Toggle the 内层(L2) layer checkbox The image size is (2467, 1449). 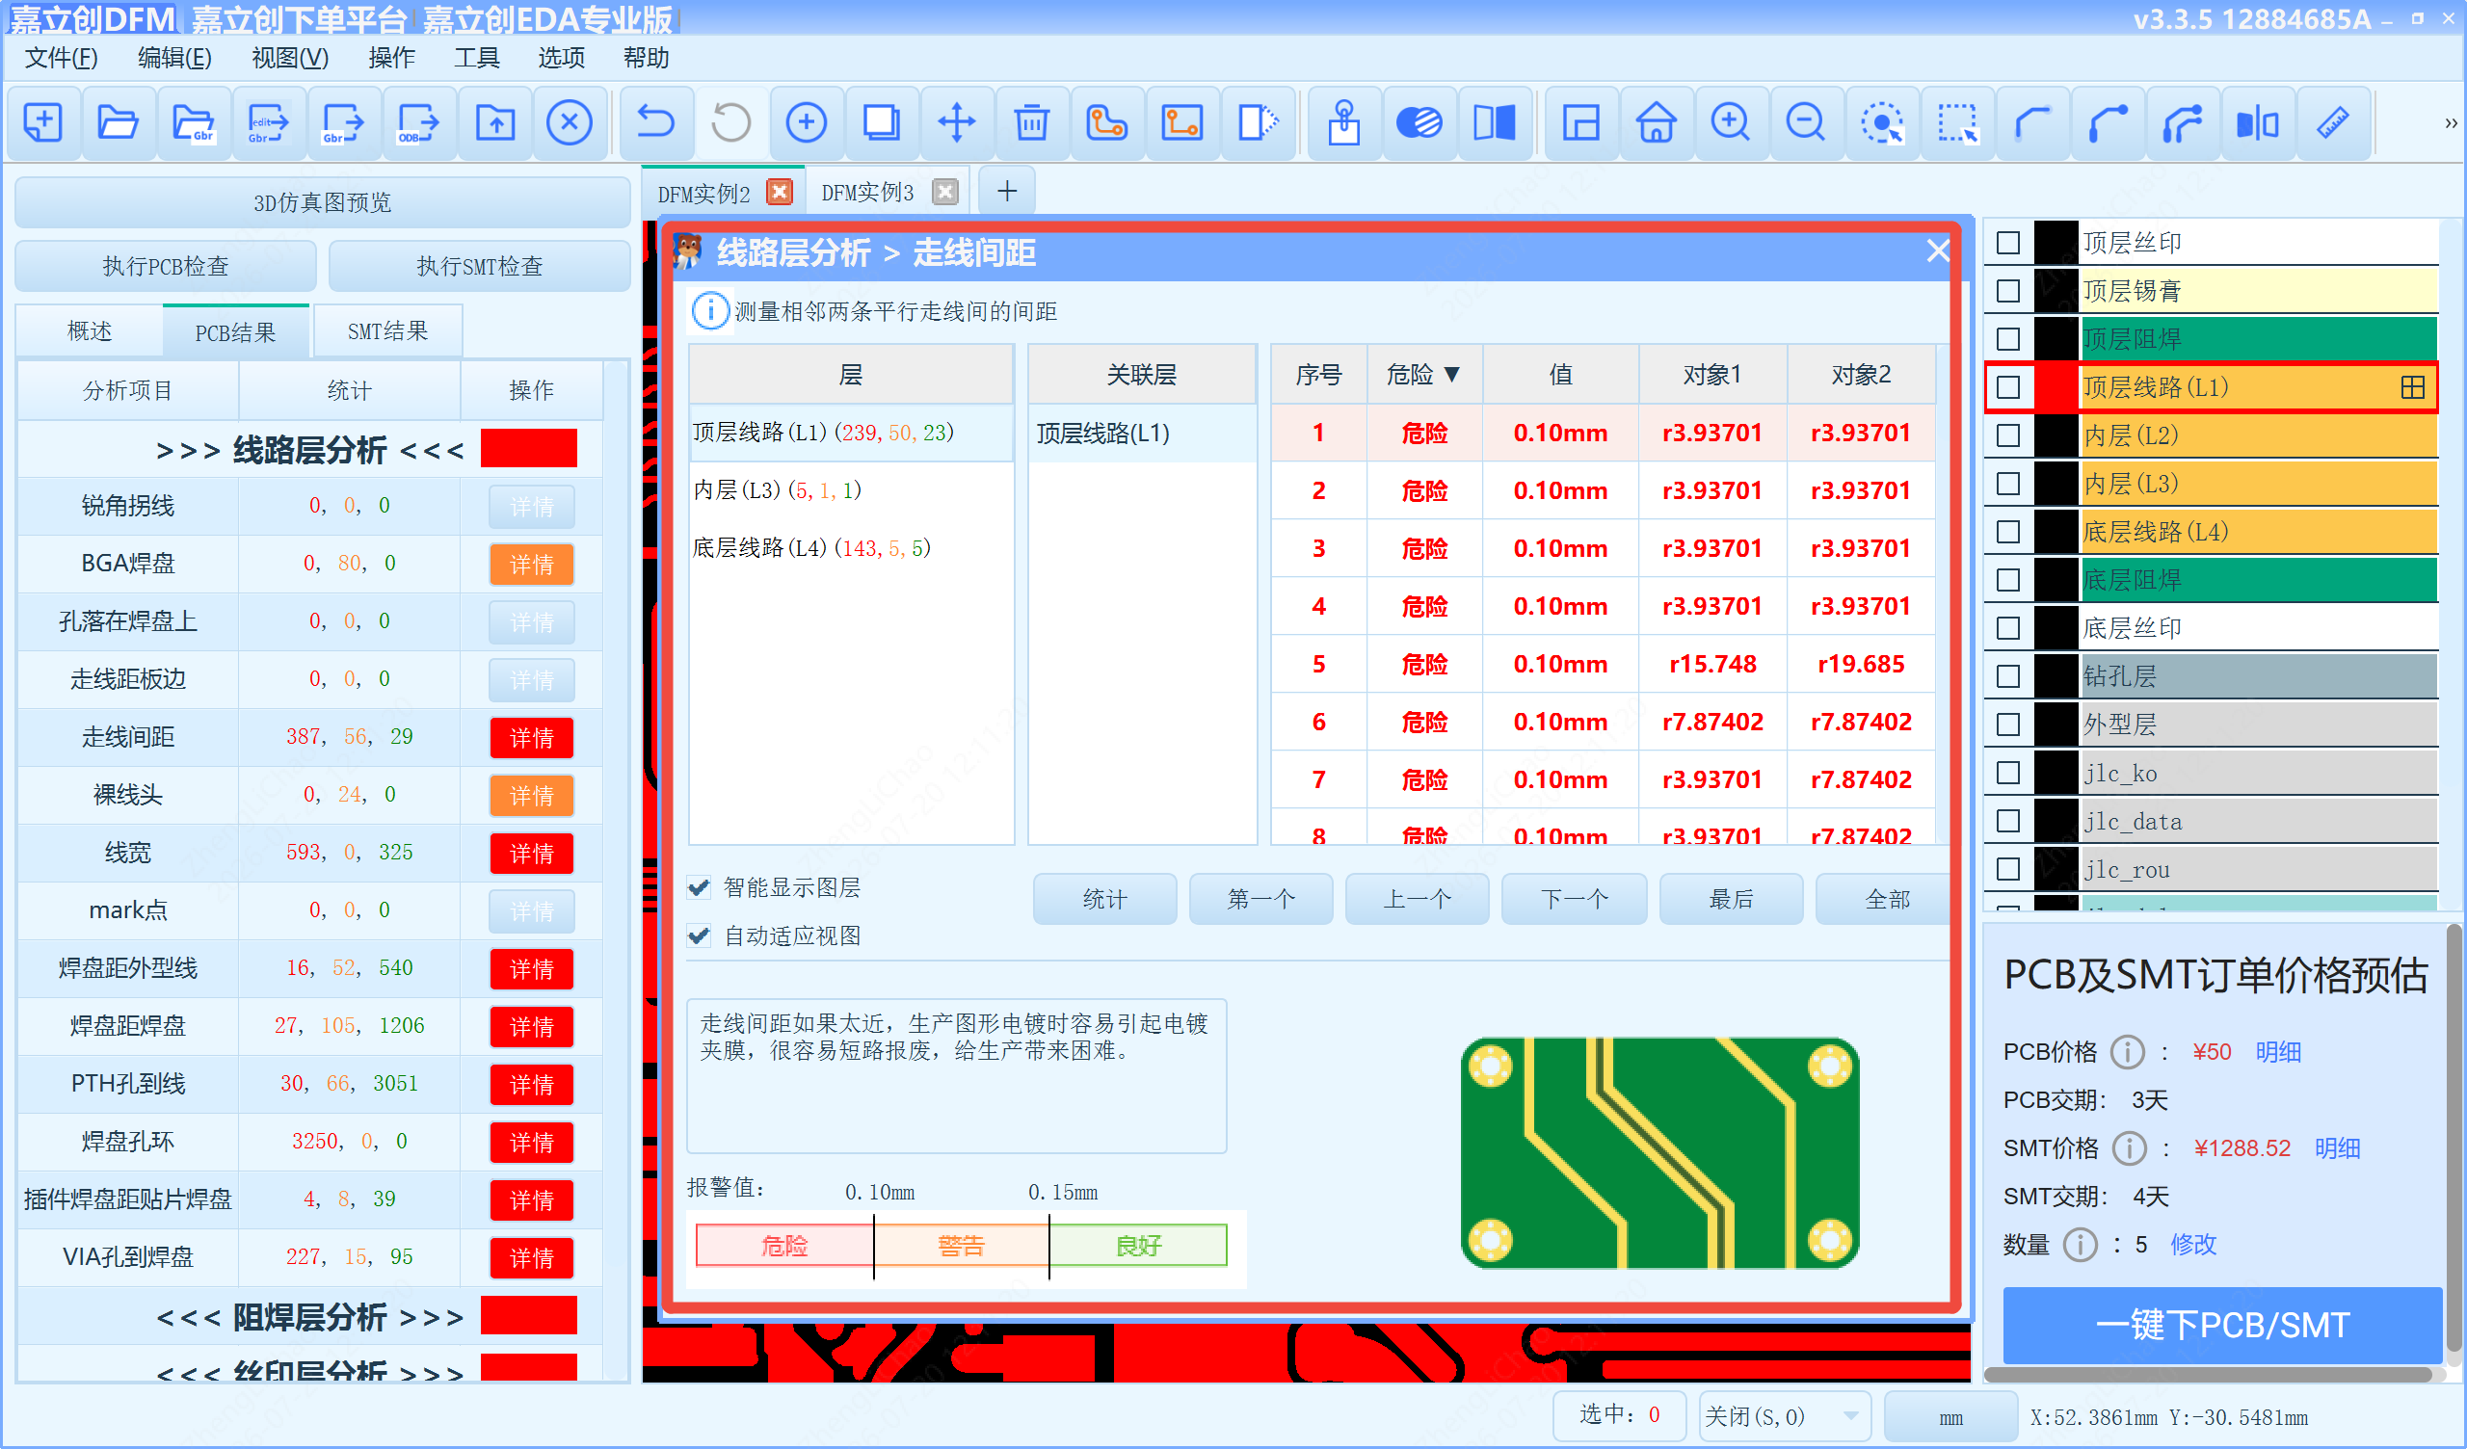point(2008,435)
